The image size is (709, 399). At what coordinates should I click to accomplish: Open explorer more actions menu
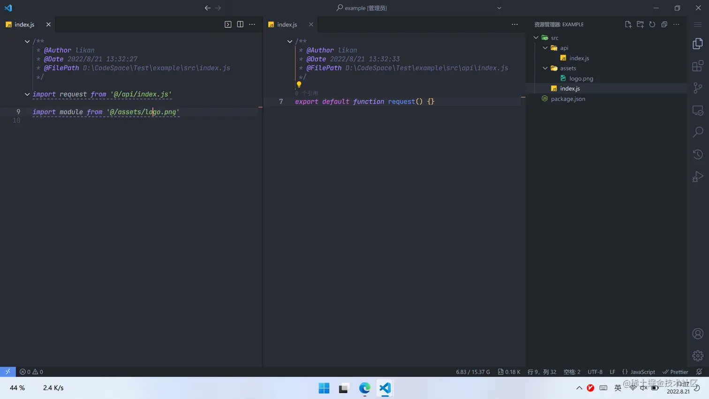click(676, 24)
